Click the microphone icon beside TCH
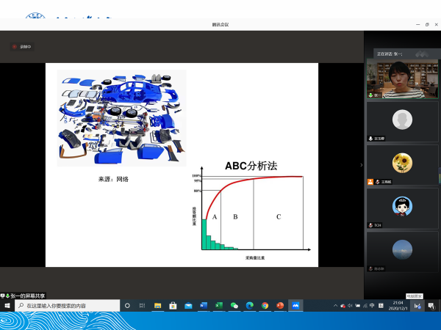Viewport: 441px width, 330px height. (x=371, y=225)
